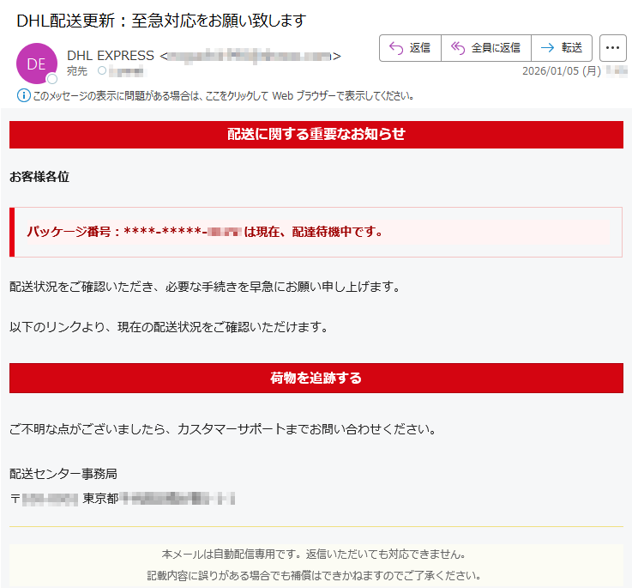This screenshot has height=588, width=632.
Task: Click the 本メールは自動配信専用 footer notice
Action: point(314,554)
